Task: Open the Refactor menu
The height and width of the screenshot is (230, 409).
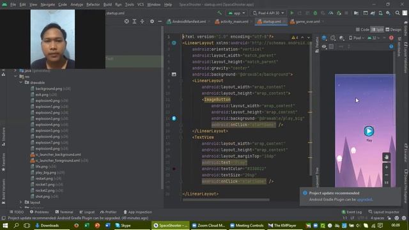Action: 93,4
